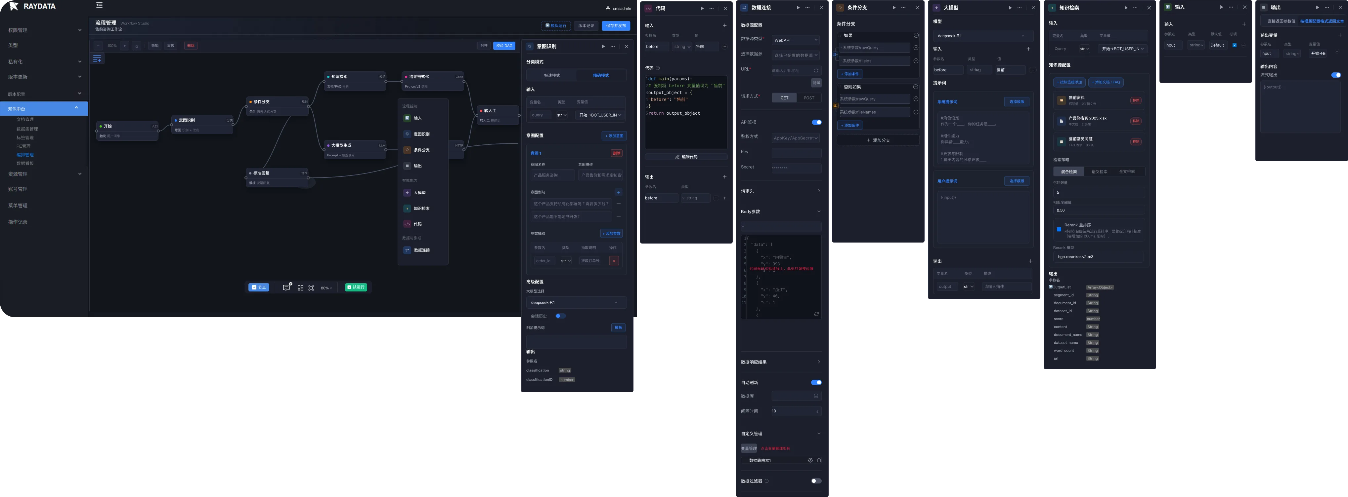Reset the canvas view with the home icon
Image resolution: width=1348 pixels, height=497 pixels.
pos(137,46)
